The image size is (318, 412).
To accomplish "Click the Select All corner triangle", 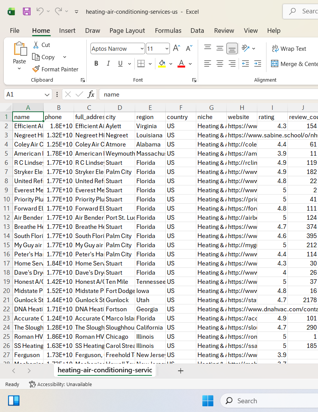I will click(x=8, y=108).
